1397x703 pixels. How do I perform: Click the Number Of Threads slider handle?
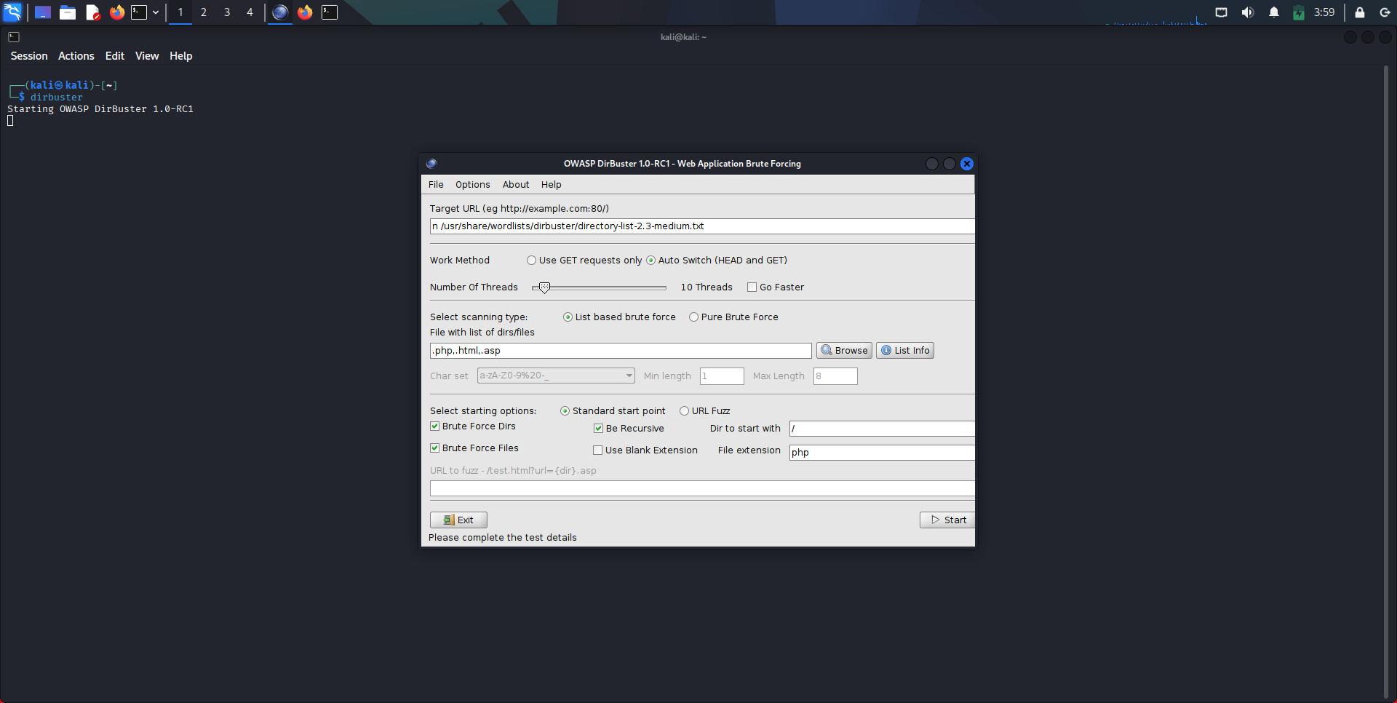[x=544, y=287]
